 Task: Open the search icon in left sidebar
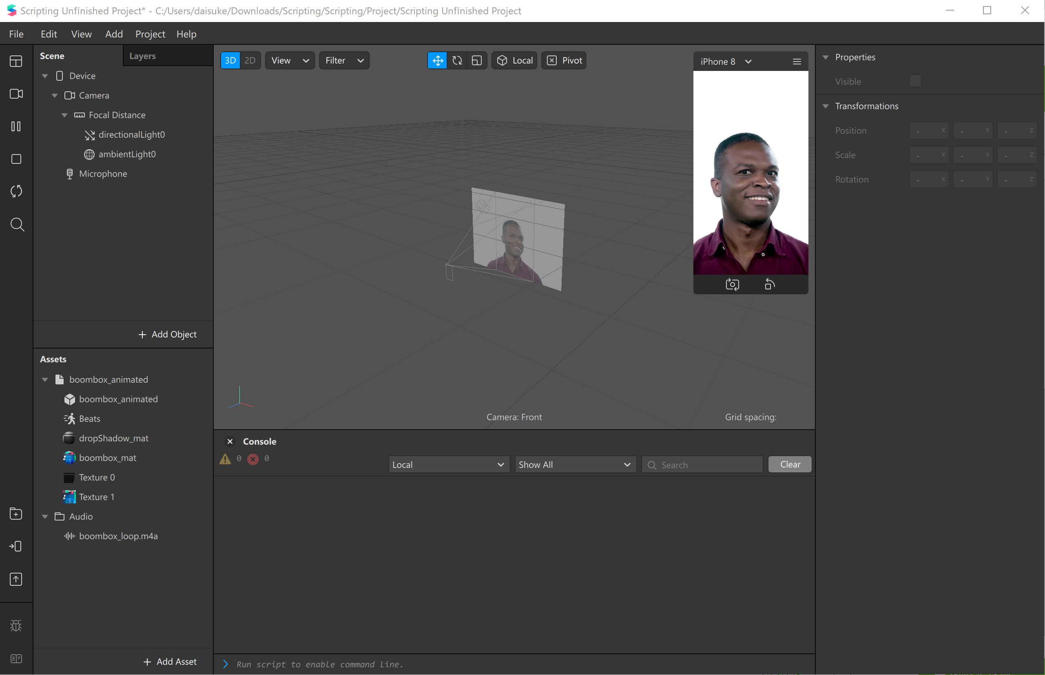[x=17, y=225]
